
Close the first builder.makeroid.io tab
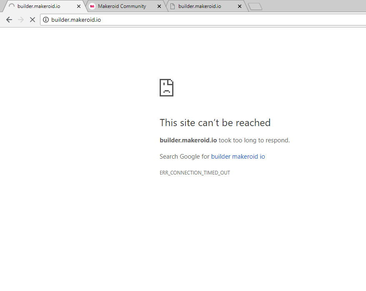click(79, 6)
